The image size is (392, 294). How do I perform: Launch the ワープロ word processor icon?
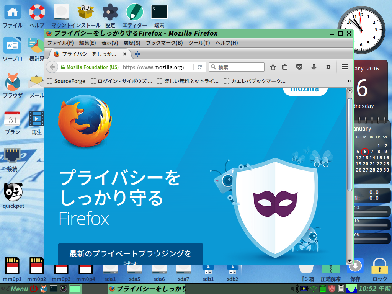pos(12,45)
